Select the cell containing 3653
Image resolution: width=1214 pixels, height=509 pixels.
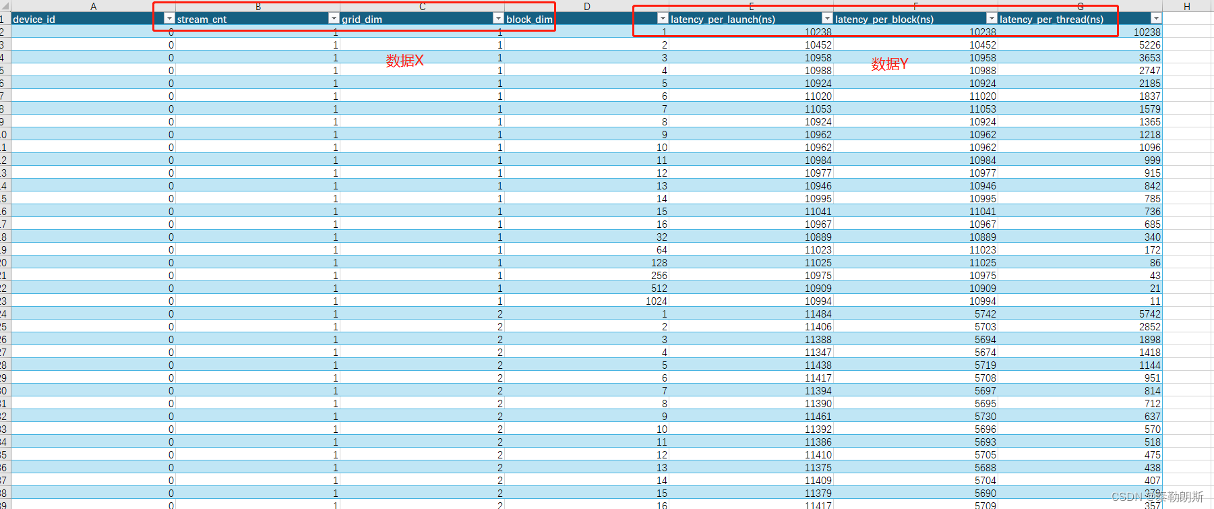(x=1080, y=57)
